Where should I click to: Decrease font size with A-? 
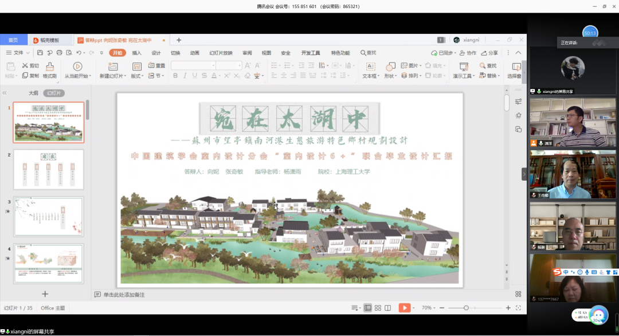(x=257, y=65)
